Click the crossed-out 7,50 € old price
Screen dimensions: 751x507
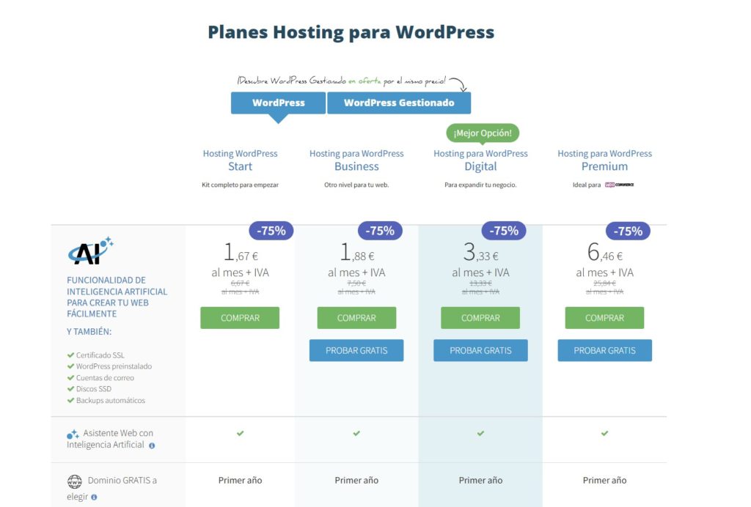click(x=356, y=283)
